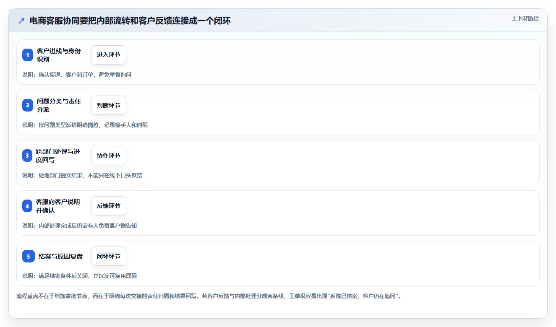The width and height of the screenshot is (556, 327).
Task: Select the heading 客服向客户说明并确认
Action: click(58, 206)
